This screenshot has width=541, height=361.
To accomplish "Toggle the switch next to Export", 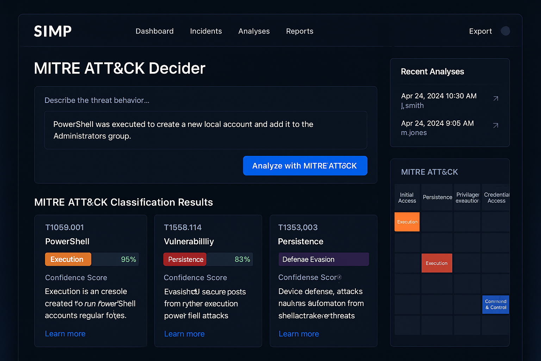I will point(505,31).
